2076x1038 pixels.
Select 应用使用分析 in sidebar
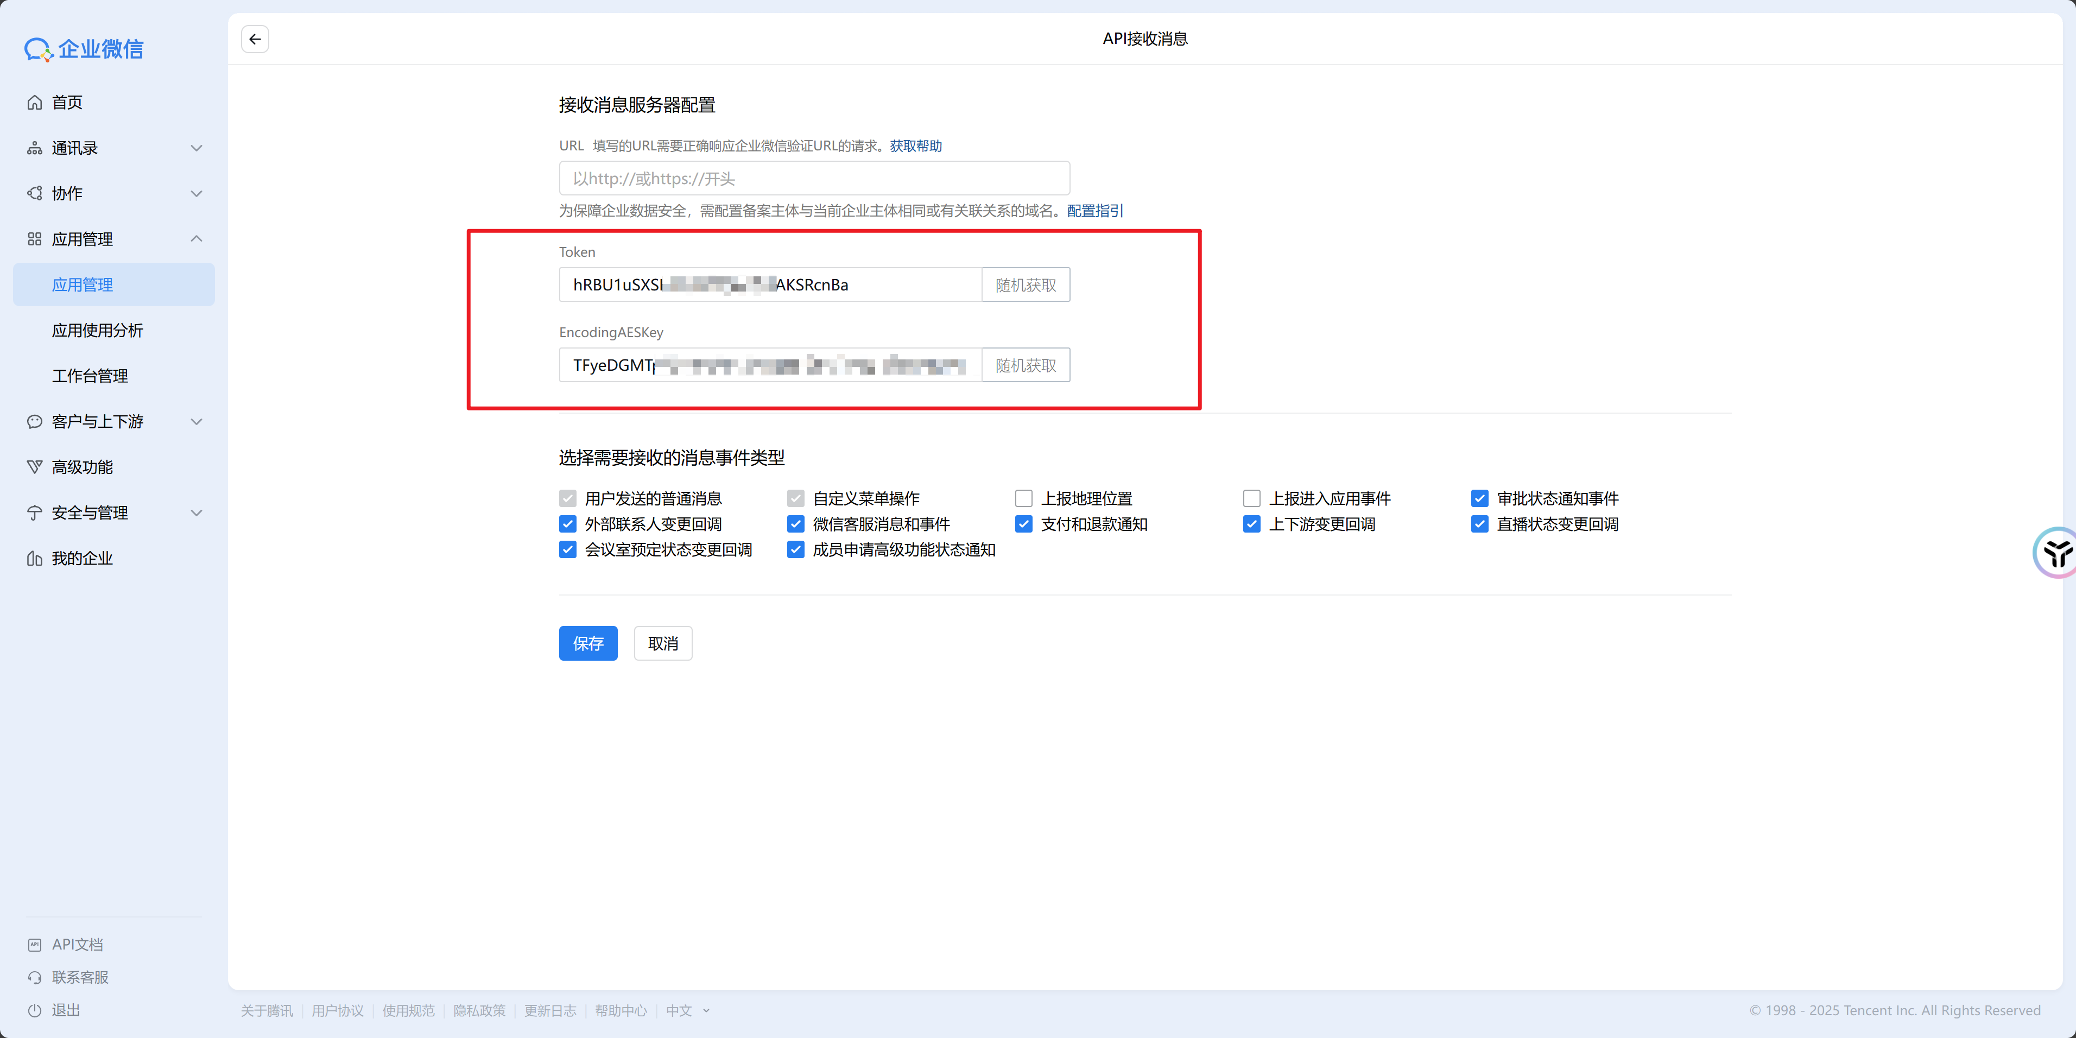98,331
